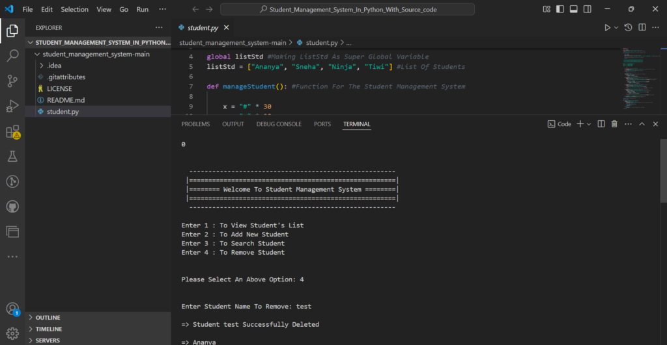The height and width of the screenshot is (345, 667).
Task: Open the Run menu
Action: 143,9
